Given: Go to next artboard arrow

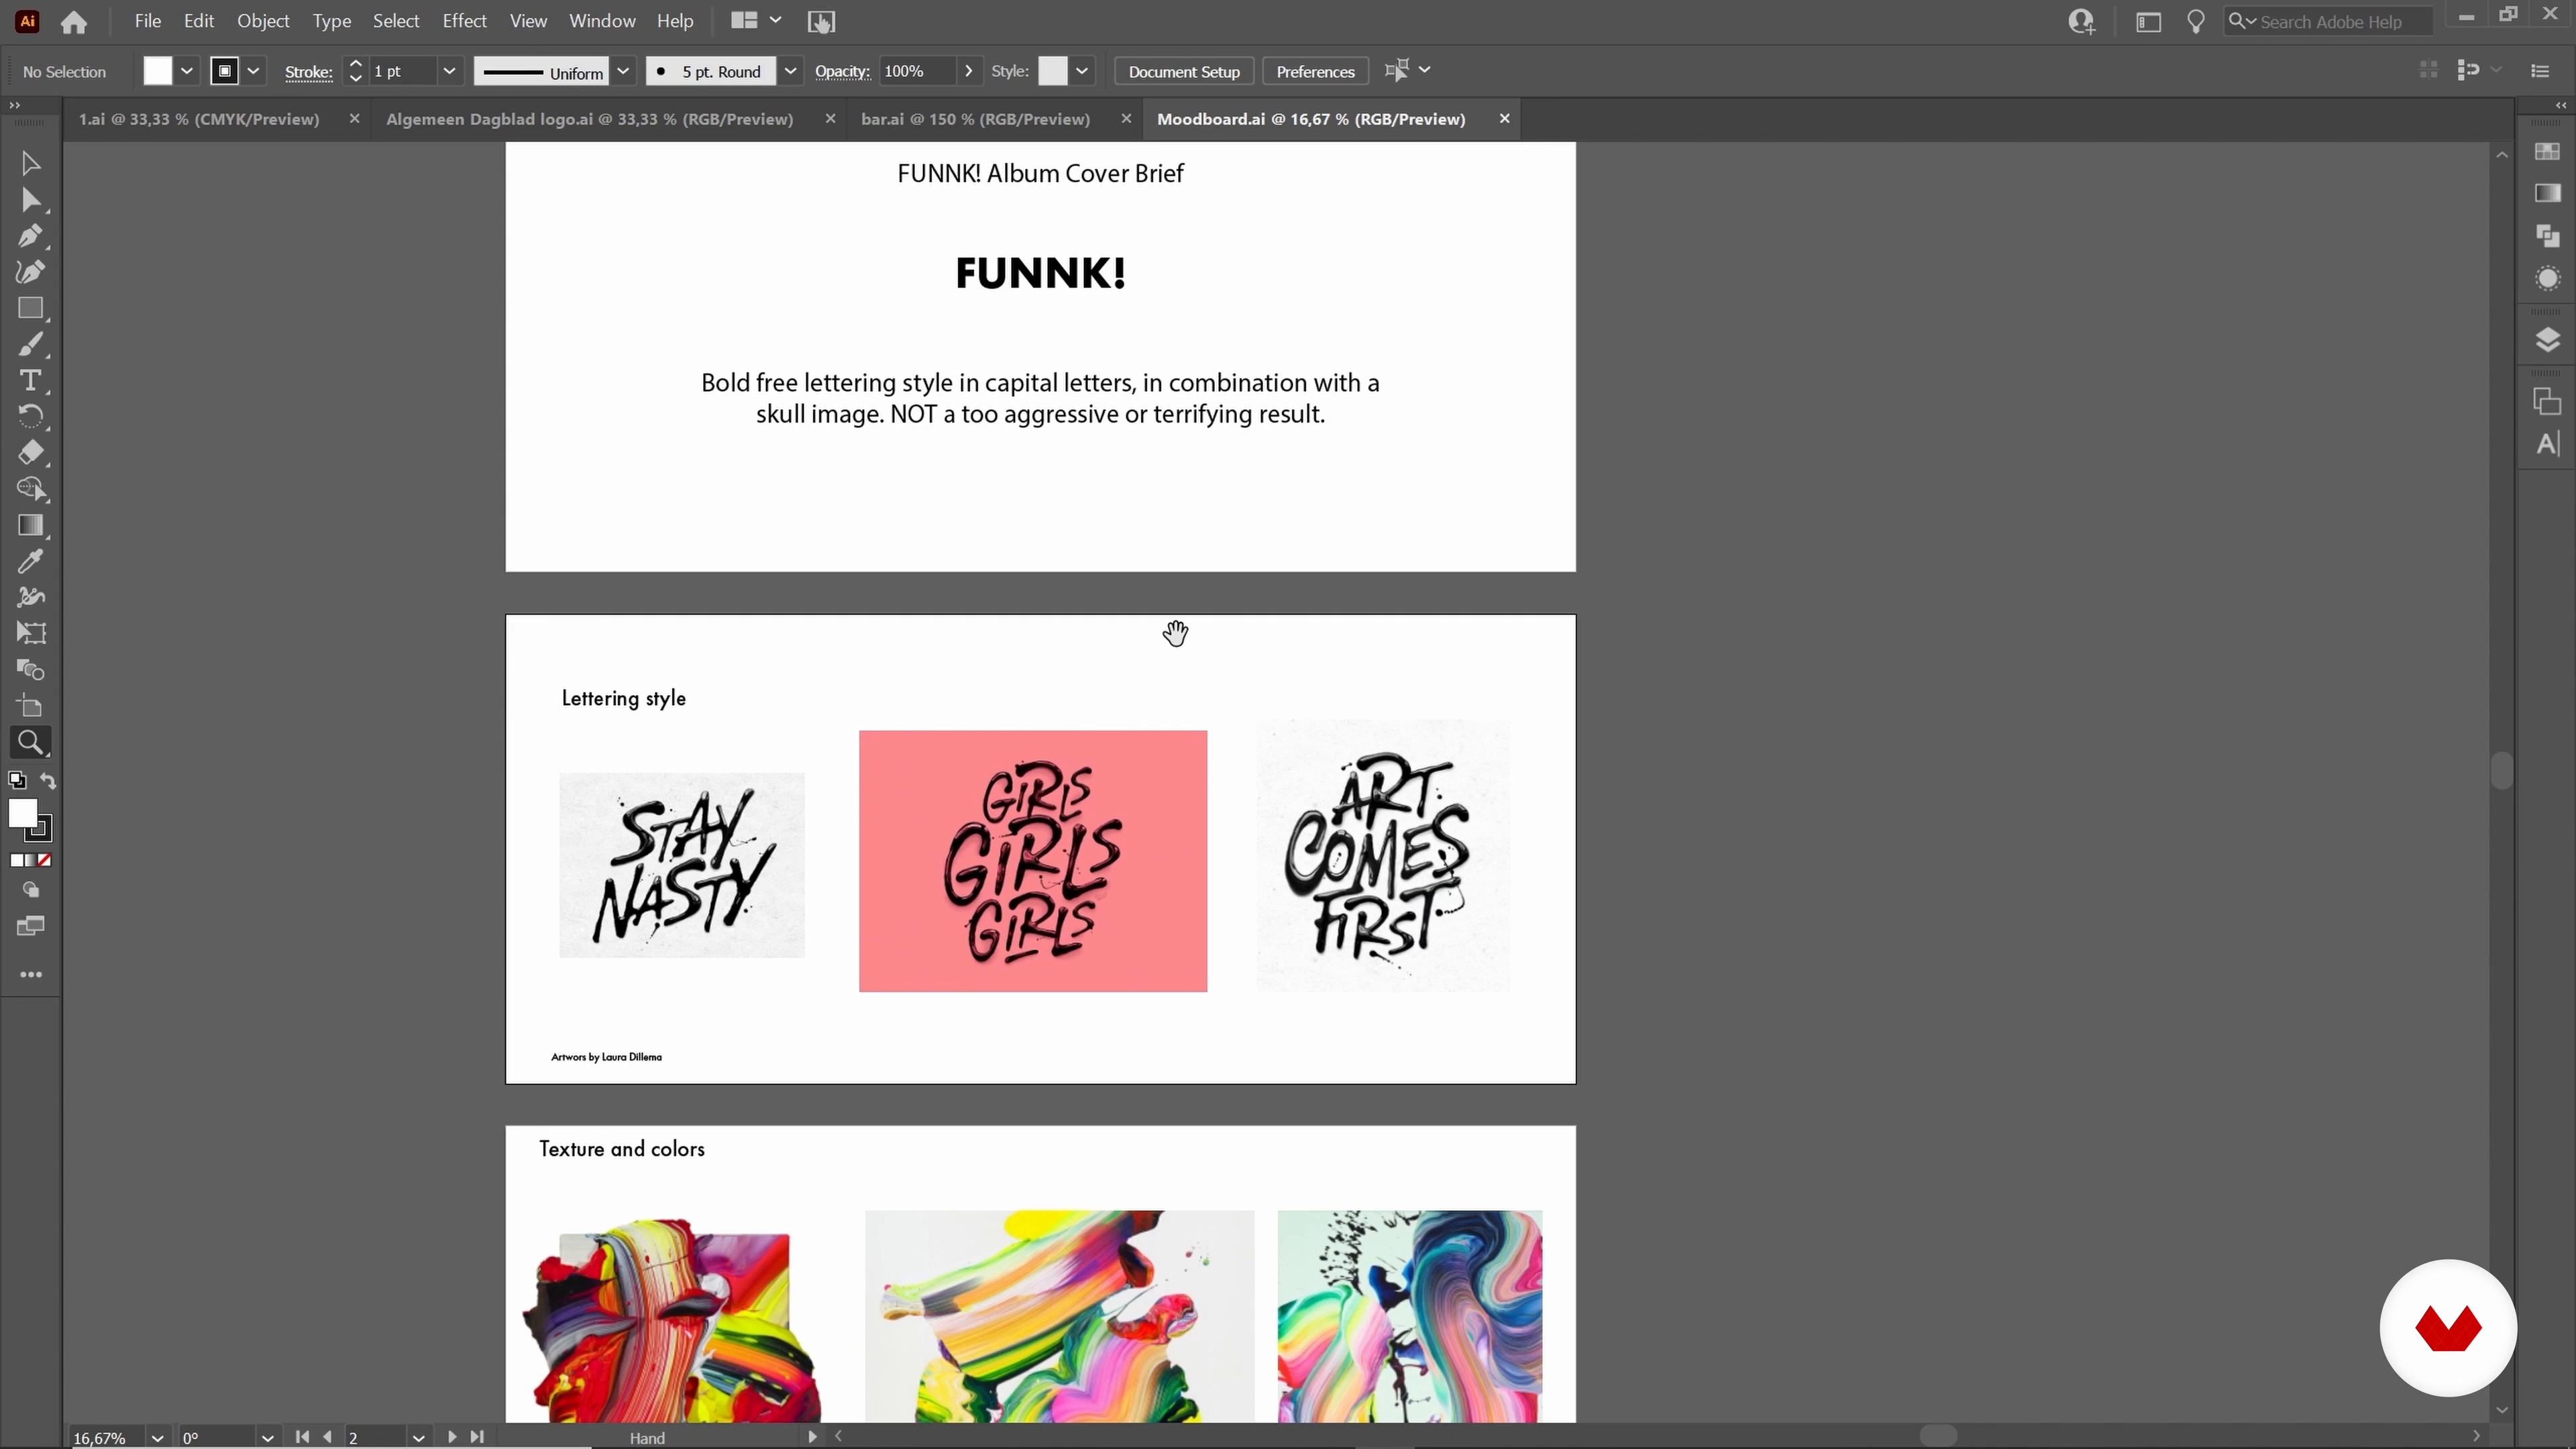Looking at the screenshot, I should (452, 1437).
